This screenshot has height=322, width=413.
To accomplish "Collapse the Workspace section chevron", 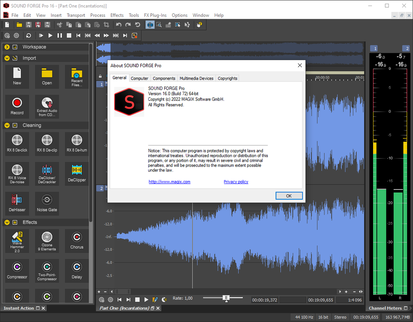I will (7, 47).
